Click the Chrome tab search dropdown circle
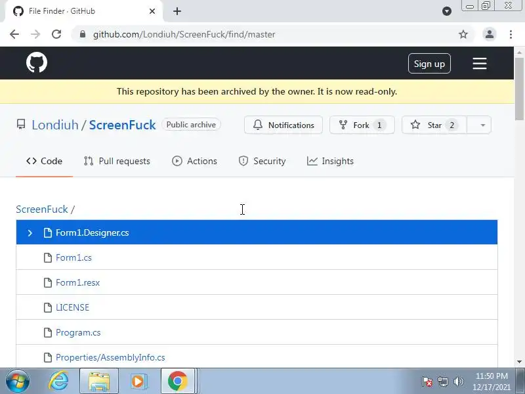The width and height of the screenshot is (525, 394). pos(447,11)
